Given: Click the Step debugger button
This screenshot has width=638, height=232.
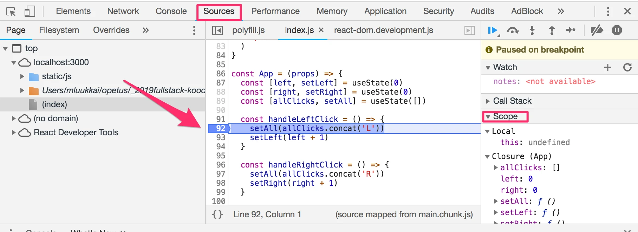Looking at the screenshot, I should pyautogui.click(x=571, y=30).
